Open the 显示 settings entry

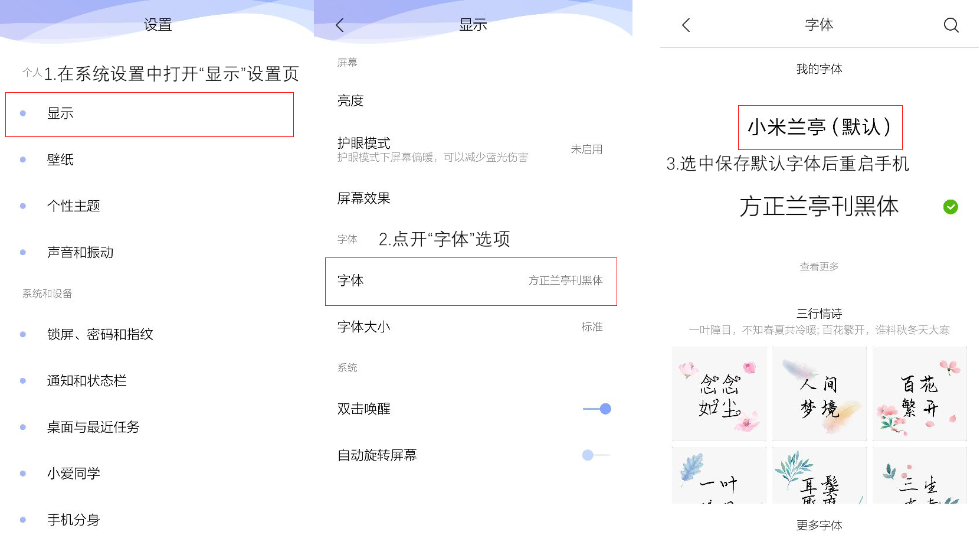click(150, 114)
